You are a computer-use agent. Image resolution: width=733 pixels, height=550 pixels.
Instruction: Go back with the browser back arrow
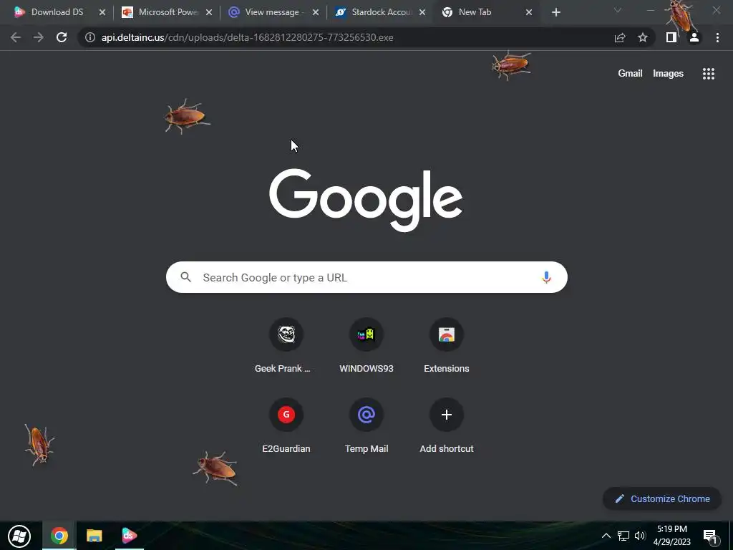click(x=16, y=37)
